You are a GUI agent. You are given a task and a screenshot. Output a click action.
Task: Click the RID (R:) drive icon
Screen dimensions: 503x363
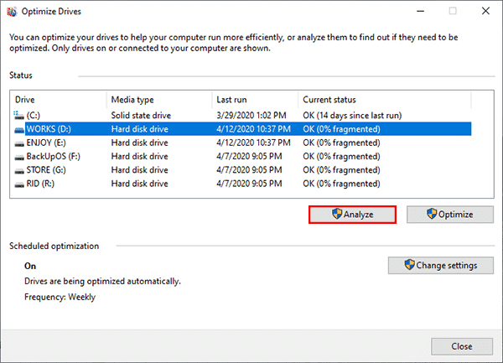pos(19,184)
